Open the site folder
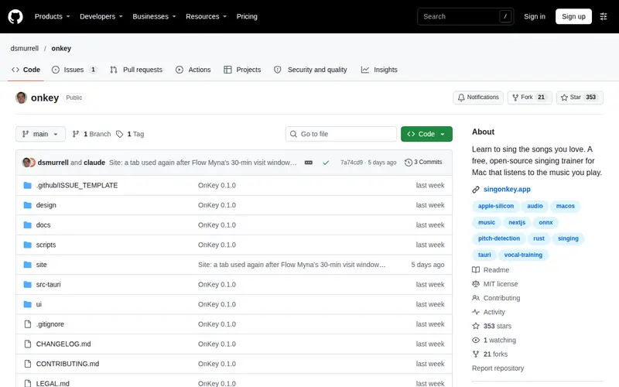Viewport: 619px width, 387px height. (42, 265)
